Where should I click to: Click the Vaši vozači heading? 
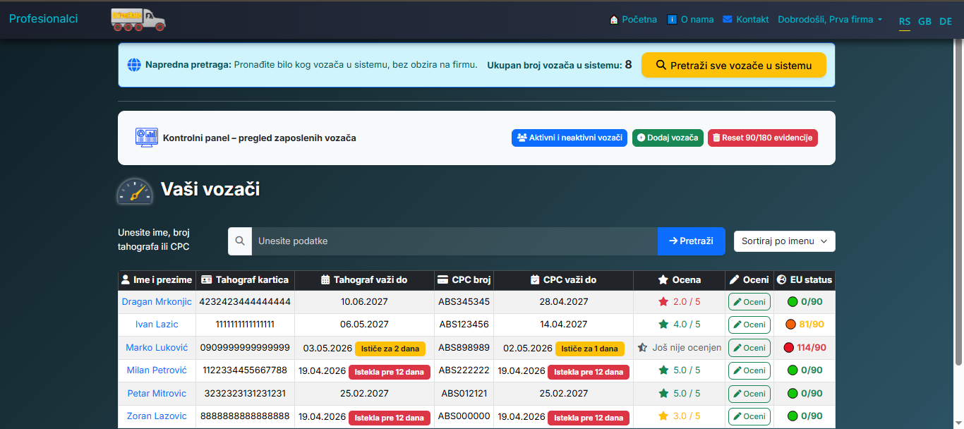[210, 189]
